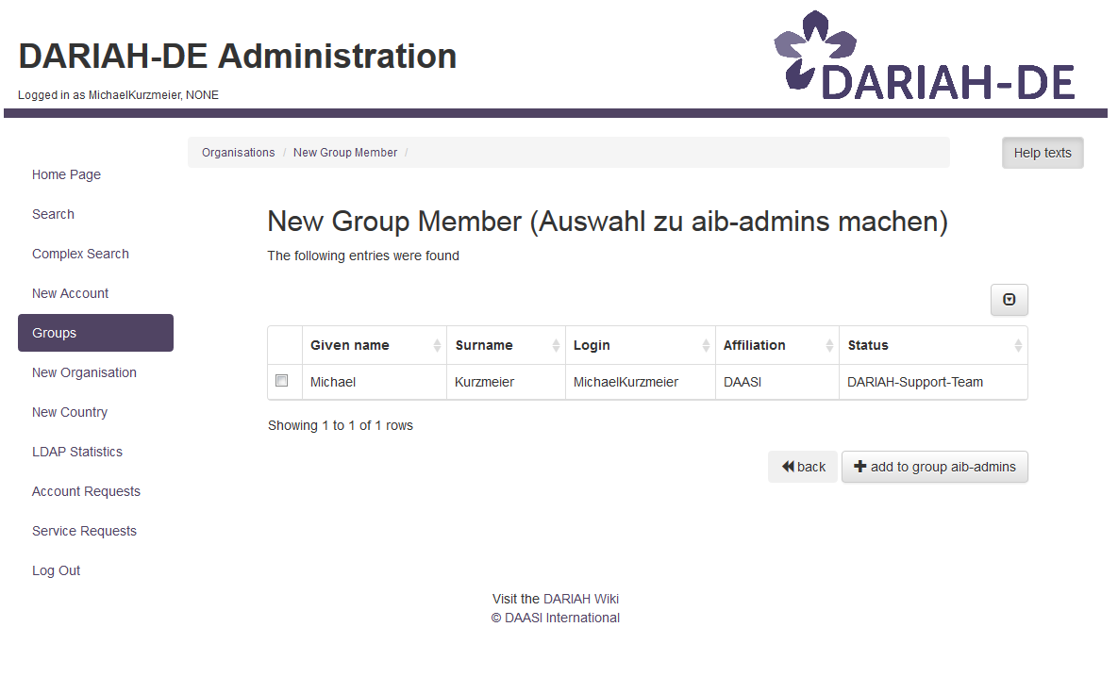Viewport: 1118px width, 693px height.
Task: Select New Account in sidebar
Action: click(70, 293)
